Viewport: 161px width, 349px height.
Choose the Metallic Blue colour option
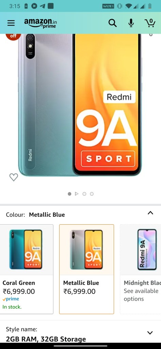pyautogui.click(x=86, y=269)
